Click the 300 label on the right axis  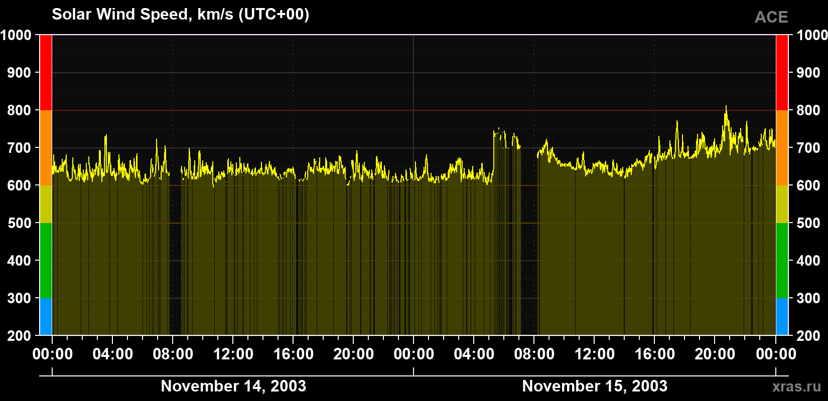click(808, 298)
